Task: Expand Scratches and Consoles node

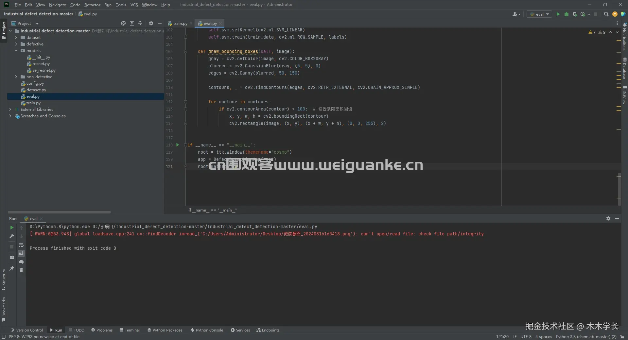Action: coord(10,116)
